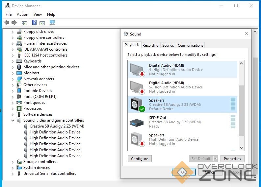Click the default Speakers icon with green check

click(138, 105)
